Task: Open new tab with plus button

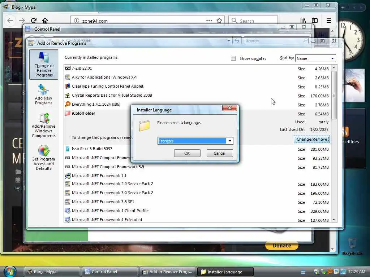Action: click(343, 8)
